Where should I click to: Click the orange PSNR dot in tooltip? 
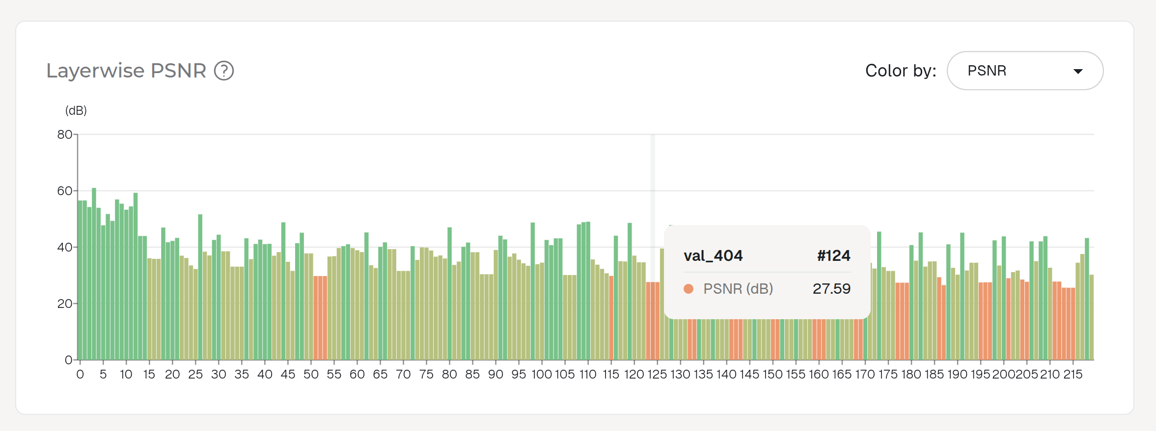[688, 289]
